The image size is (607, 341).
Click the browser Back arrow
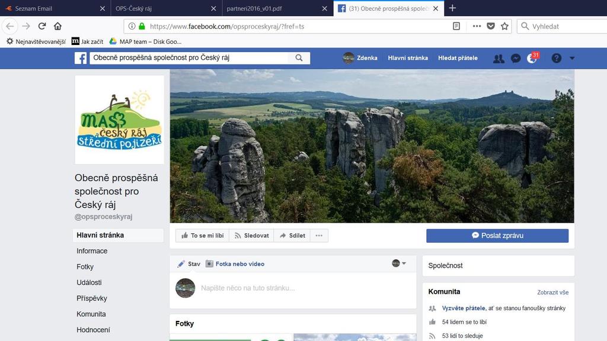click(x=10, y=26)
